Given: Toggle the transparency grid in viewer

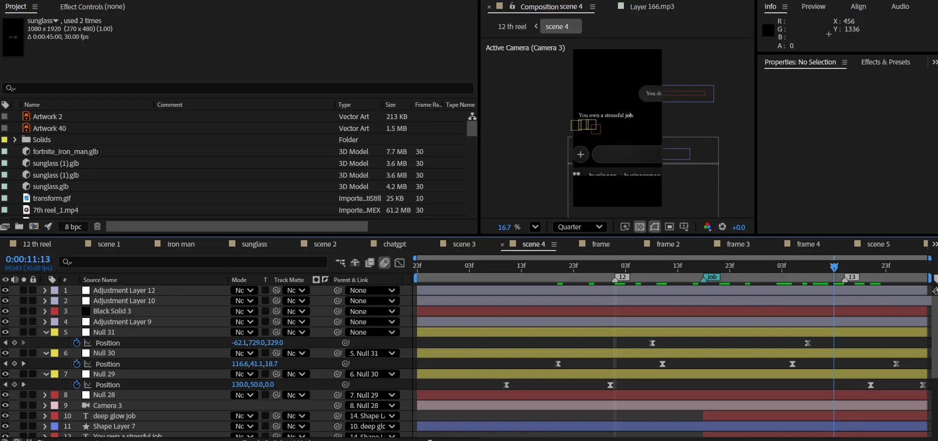Looking at the screenshot, I should tap(640, 227).
